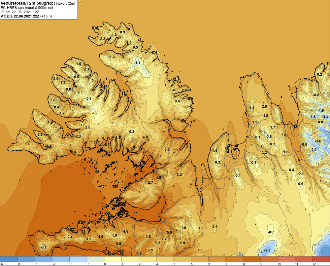The width and height of the screenshot is (330, 266).
Task: Click the '-1.9' temperature value
Action: click(321, 110)
